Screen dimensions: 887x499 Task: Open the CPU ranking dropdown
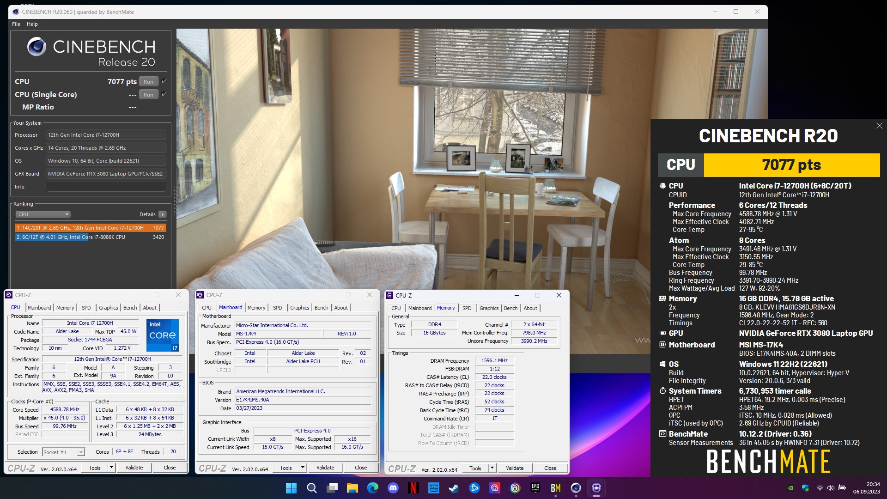[x=43, y=214]
